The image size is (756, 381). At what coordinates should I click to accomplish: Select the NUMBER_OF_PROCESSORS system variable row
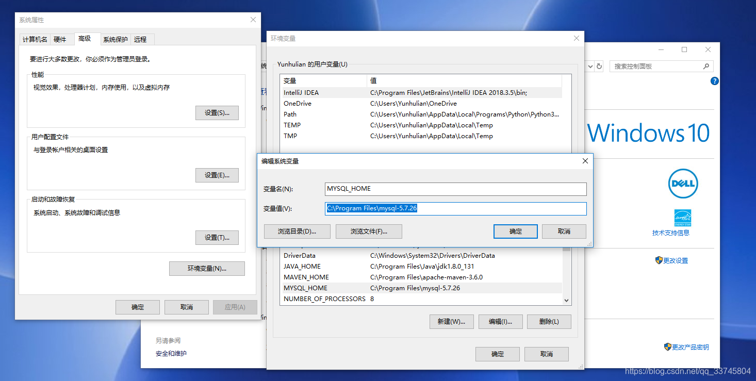coord(421,299)
